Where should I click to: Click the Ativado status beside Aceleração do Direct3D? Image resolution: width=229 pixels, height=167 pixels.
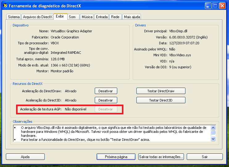71,100
